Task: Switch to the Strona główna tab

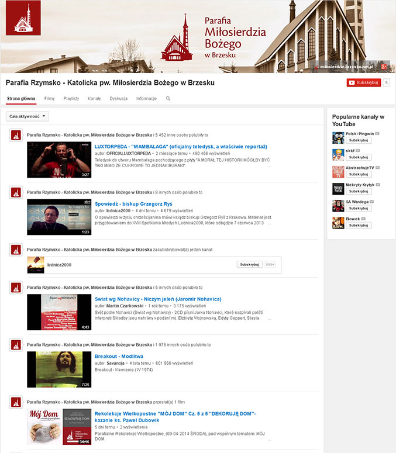Action: click(21, 99)
